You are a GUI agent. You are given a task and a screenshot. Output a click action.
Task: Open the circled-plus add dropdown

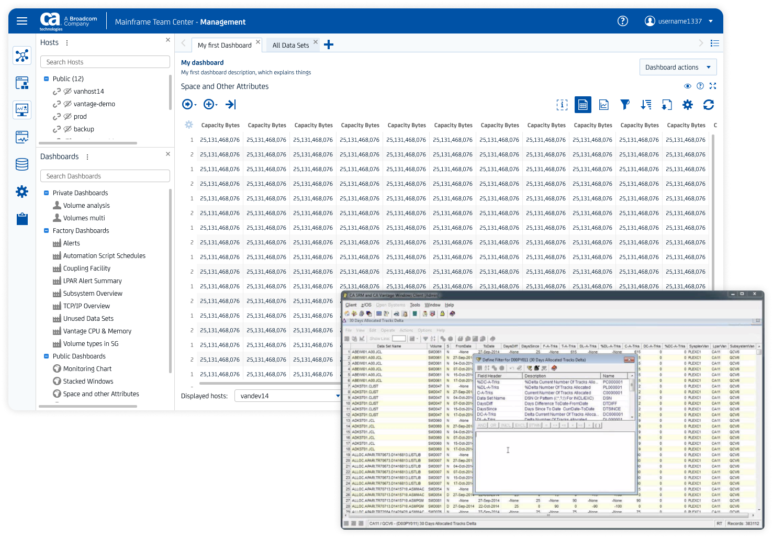click(210, 104)
